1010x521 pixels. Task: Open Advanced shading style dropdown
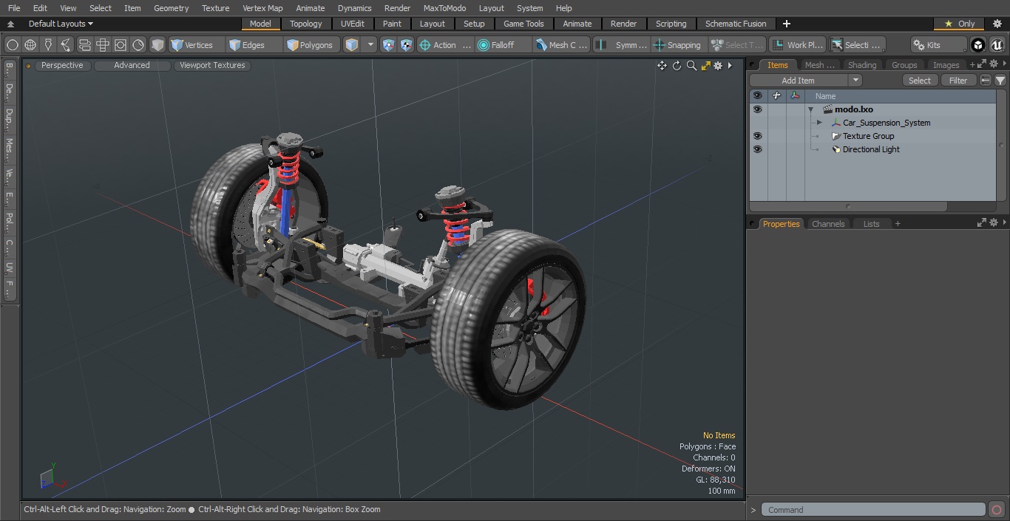[x=132, y=65]
